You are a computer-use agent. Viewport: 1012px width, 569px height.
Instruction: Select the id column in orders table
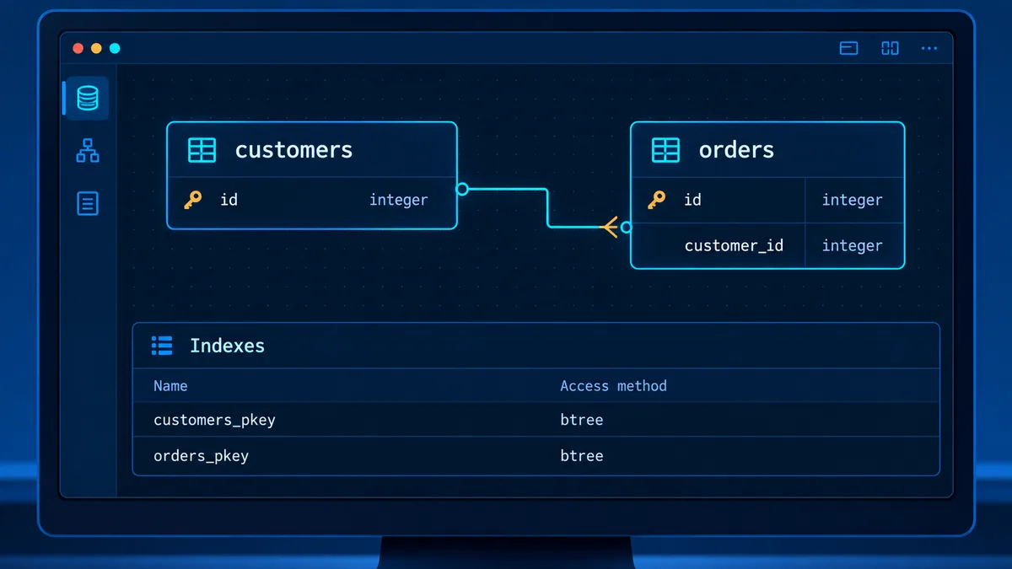(692, 200)
